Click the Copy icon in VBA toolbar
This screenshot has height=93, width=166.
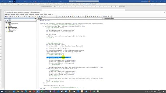(x=15, y=17)
